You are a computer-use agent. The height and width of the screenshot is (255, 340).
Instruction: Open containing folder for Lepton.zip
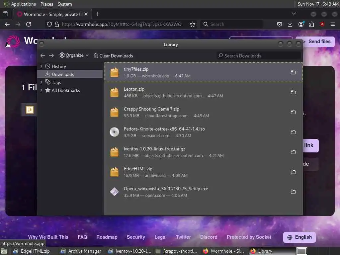point(293,92)
